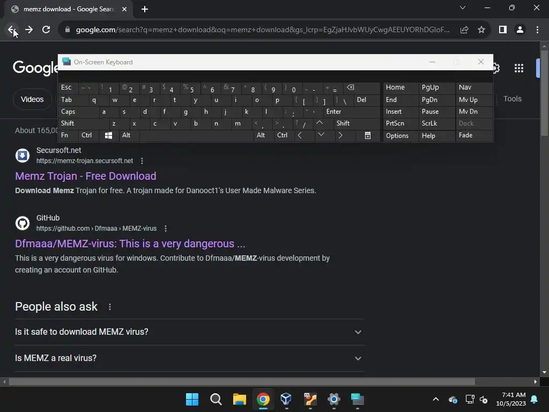Go back using Chrome's back arrow
This screenshot has height=412, width=549.
tap(12, 30)
